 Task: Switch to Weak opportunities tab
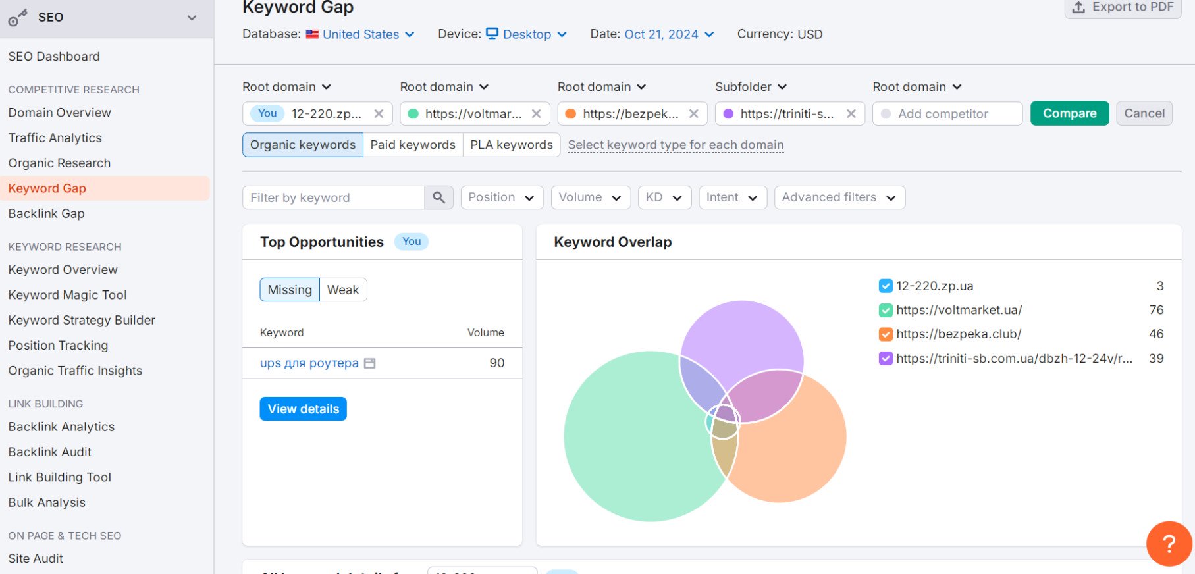point(343,290)
